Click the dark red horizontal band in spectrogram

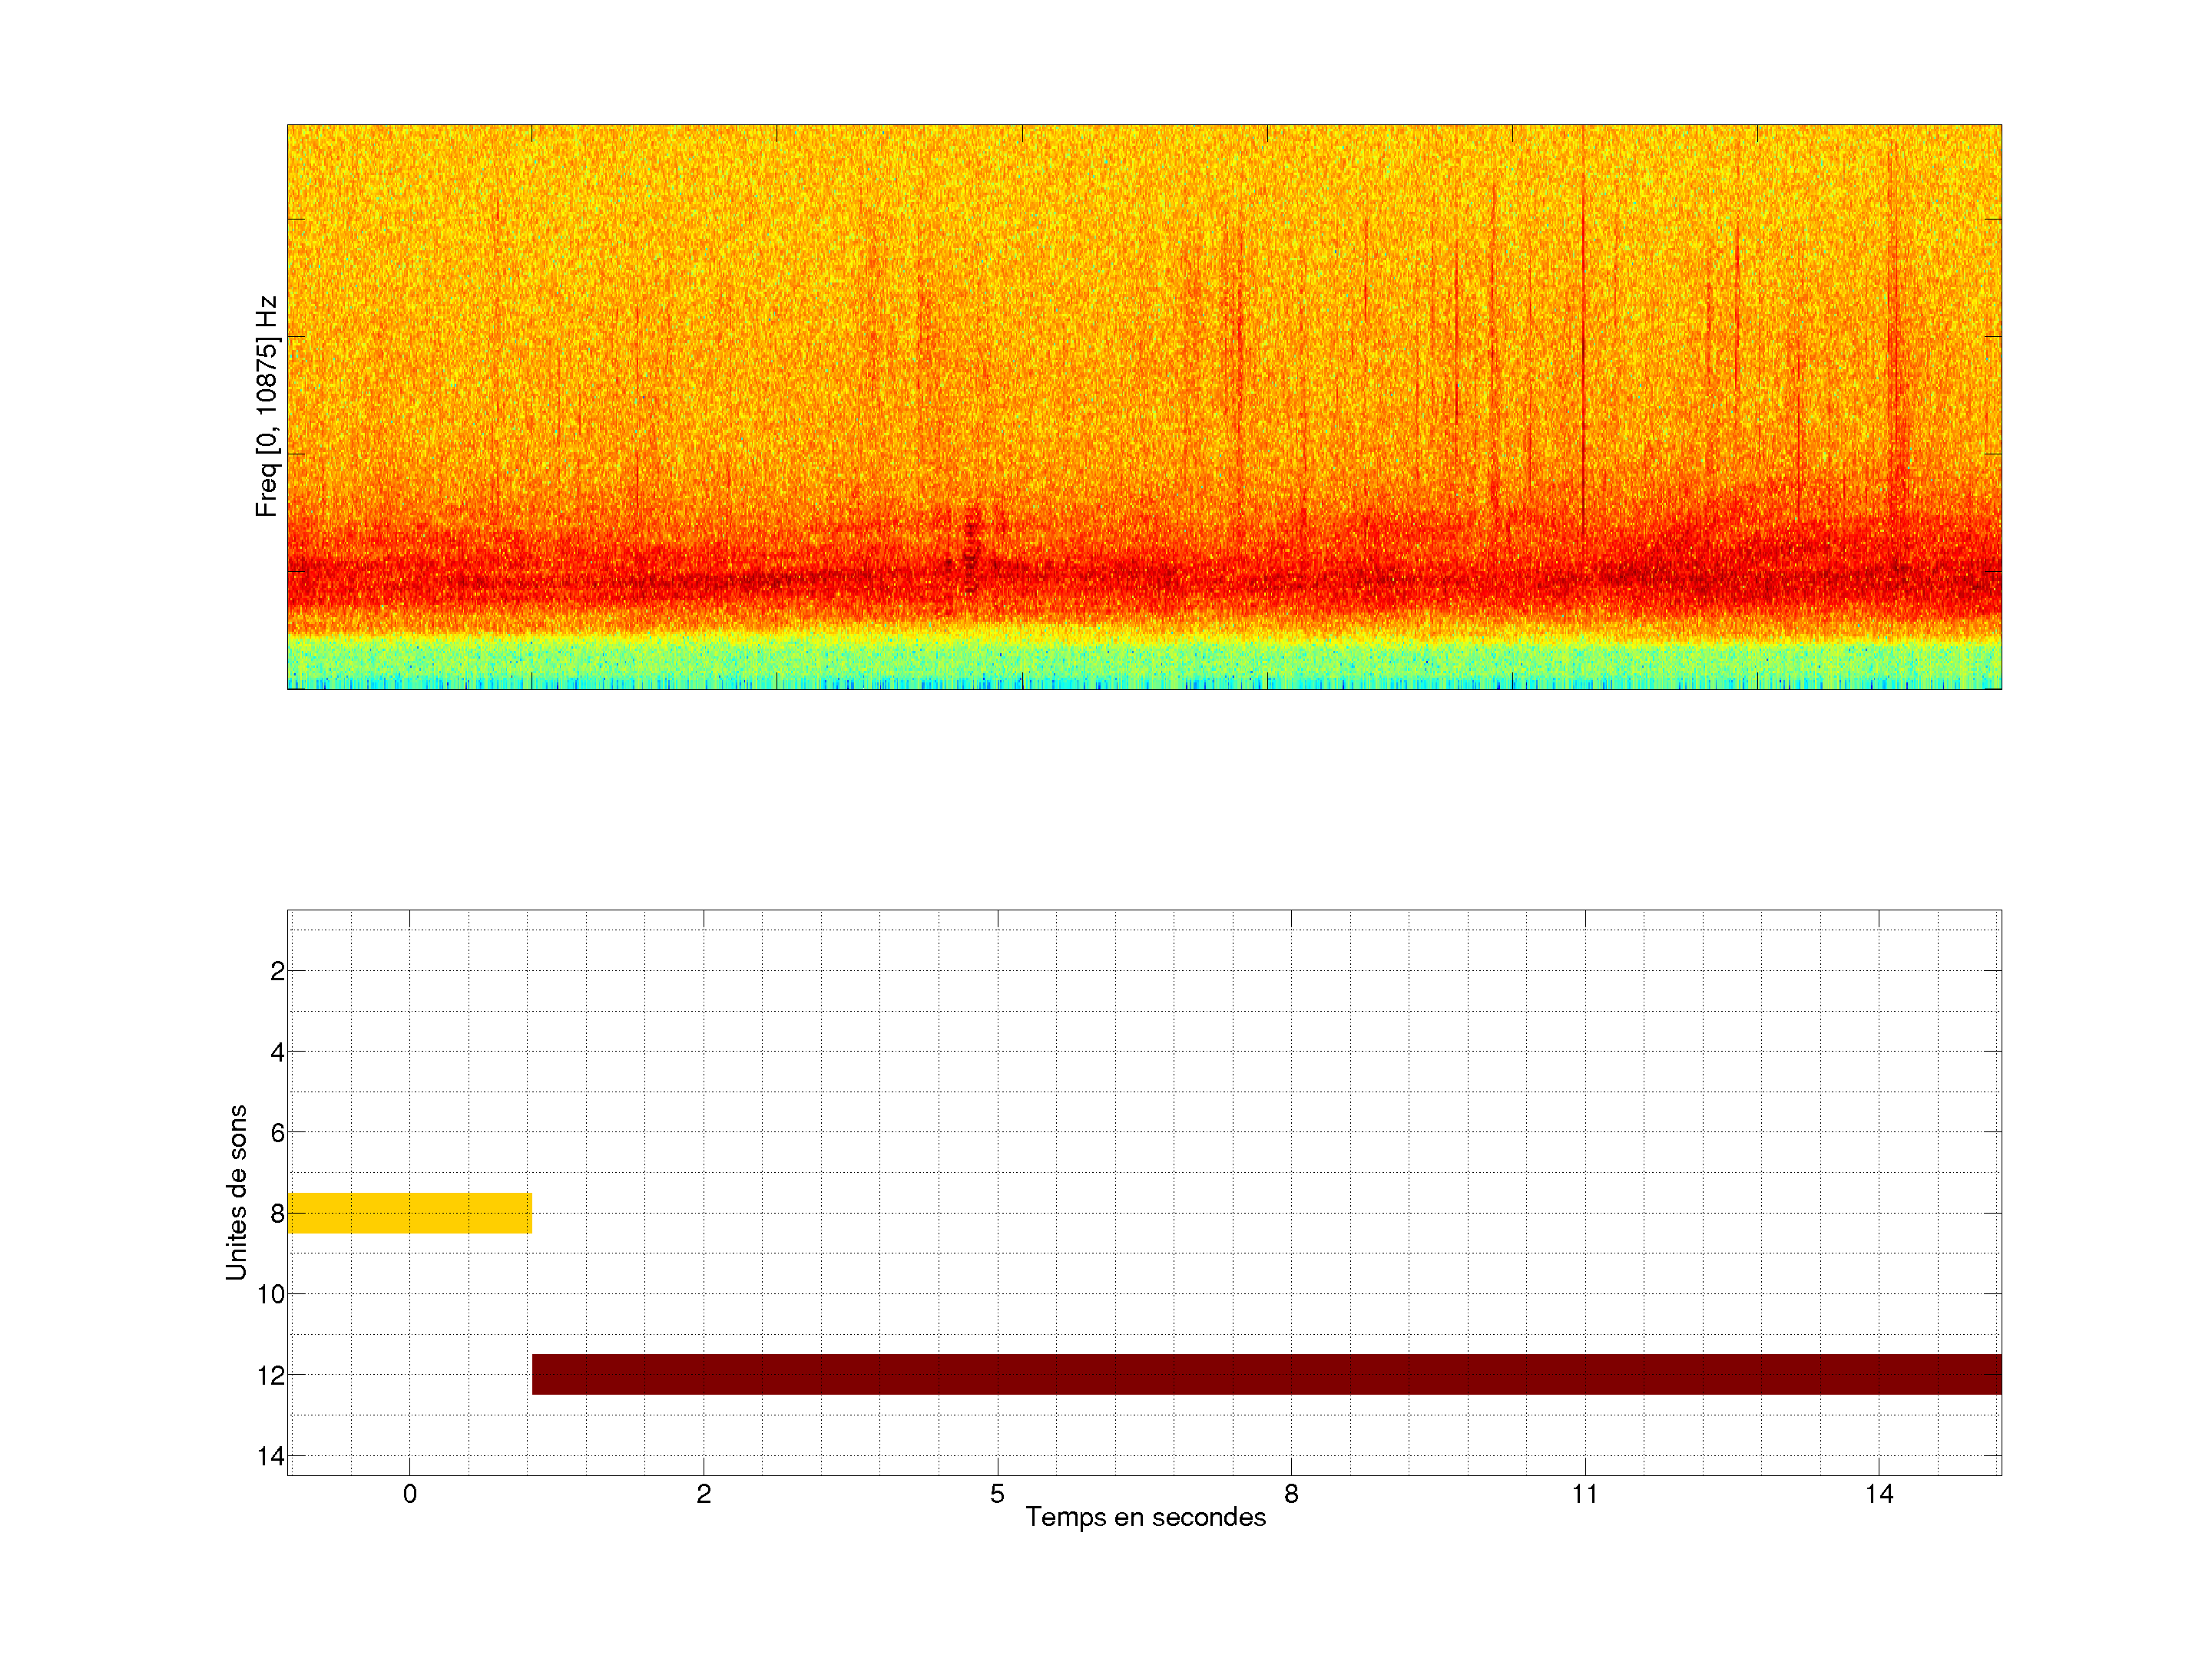tap(1144, 580)
